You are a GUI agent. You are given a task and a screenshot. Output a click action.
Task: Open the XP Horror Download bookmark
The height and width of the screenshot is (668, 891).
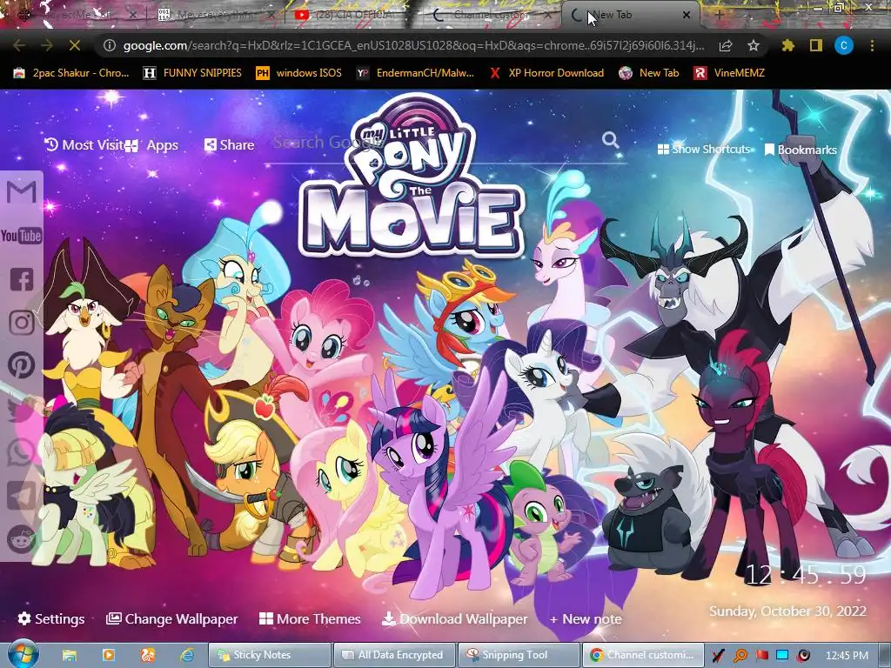(x=546, y=73)
